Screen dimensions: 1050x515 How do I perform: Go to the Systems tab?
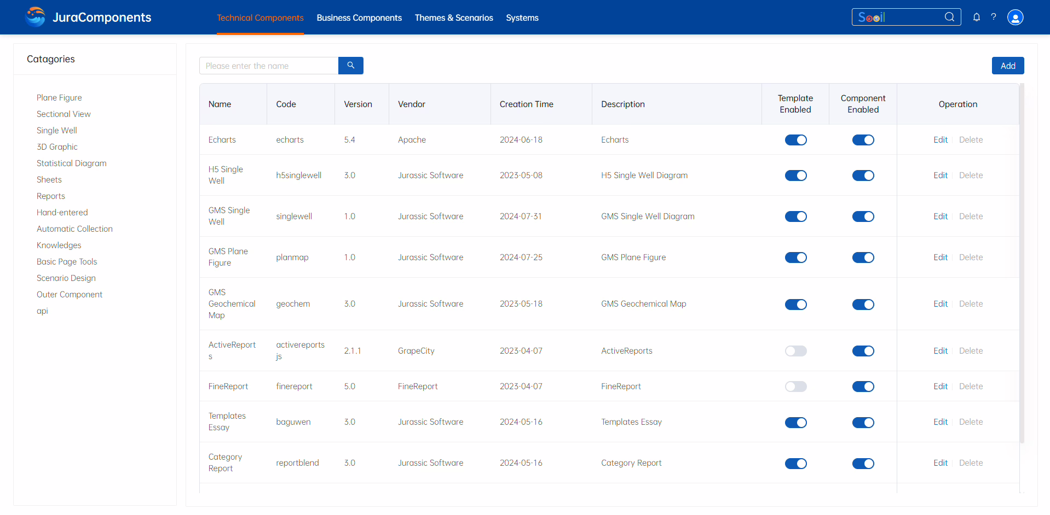tap(522, 18)
